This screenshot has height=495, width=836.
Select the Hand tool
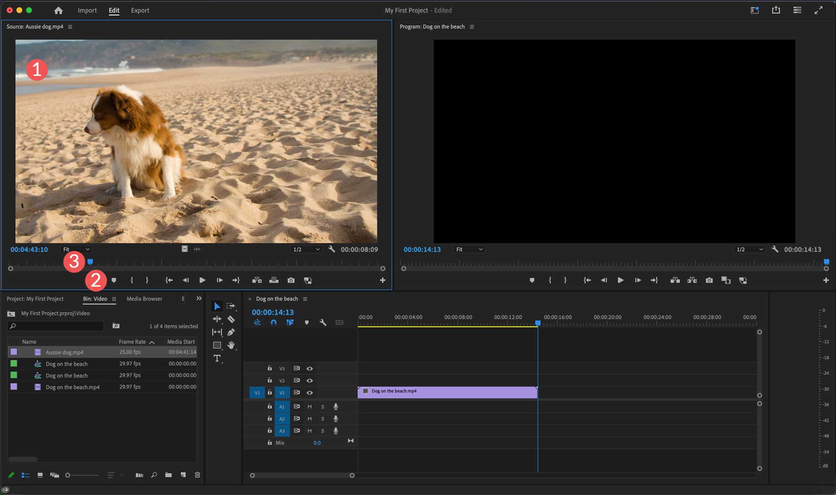pos(231,345)
